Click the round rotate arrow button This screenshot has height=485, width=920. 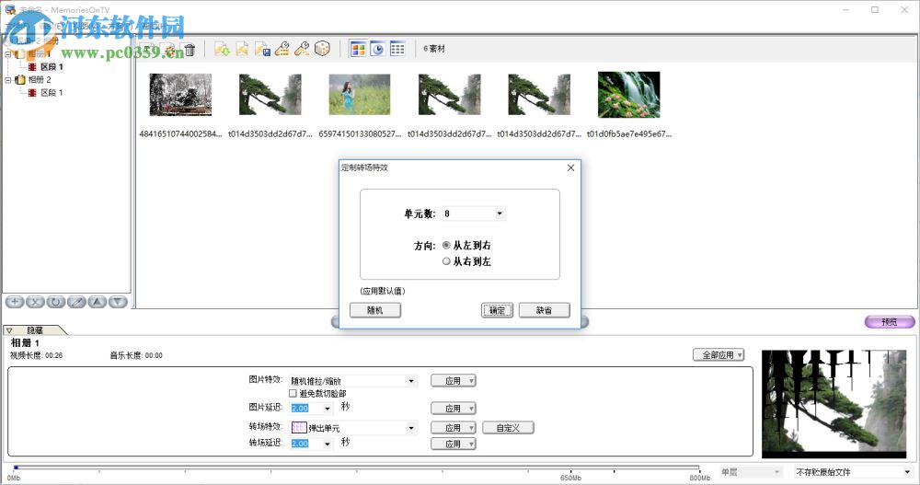pyautogui.click(x=56, y=302)
